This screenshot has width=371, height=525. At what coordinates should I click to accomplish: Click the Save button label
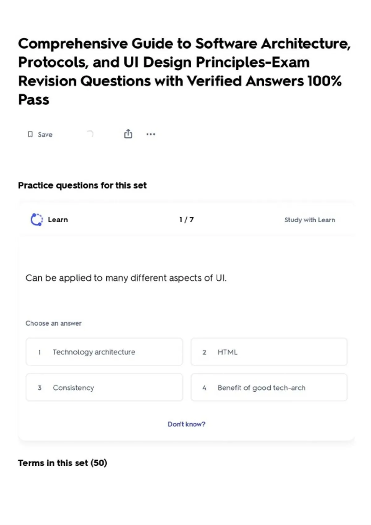(x=45, y=134)
